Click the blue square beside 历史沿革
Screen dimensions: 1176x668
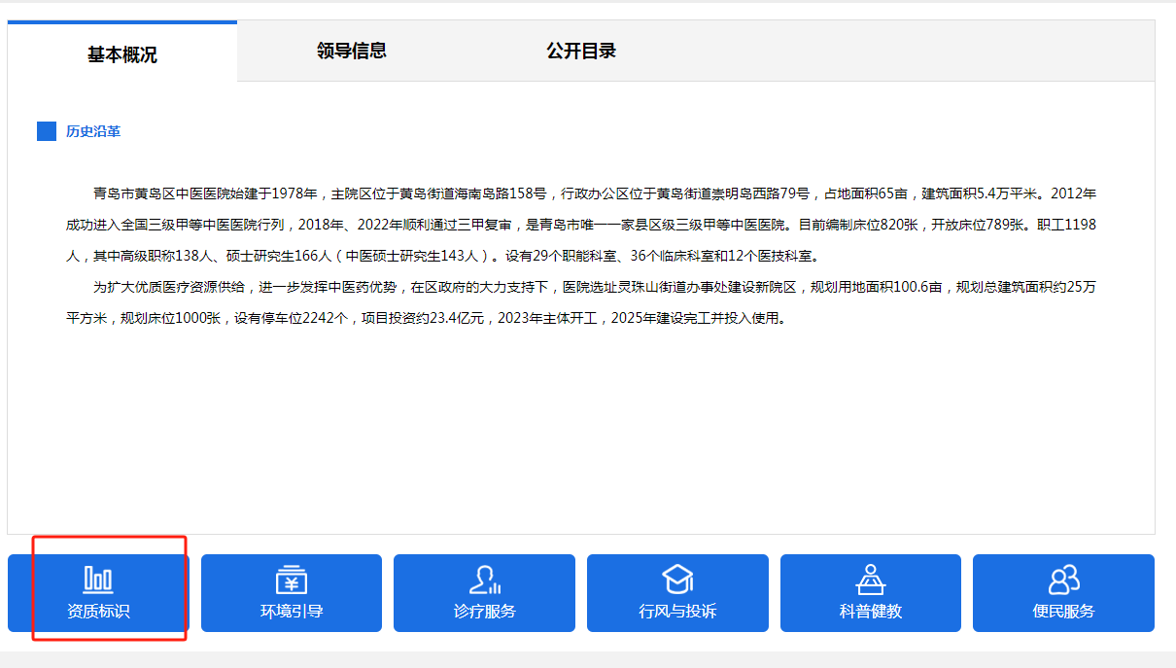click(47, 131)
